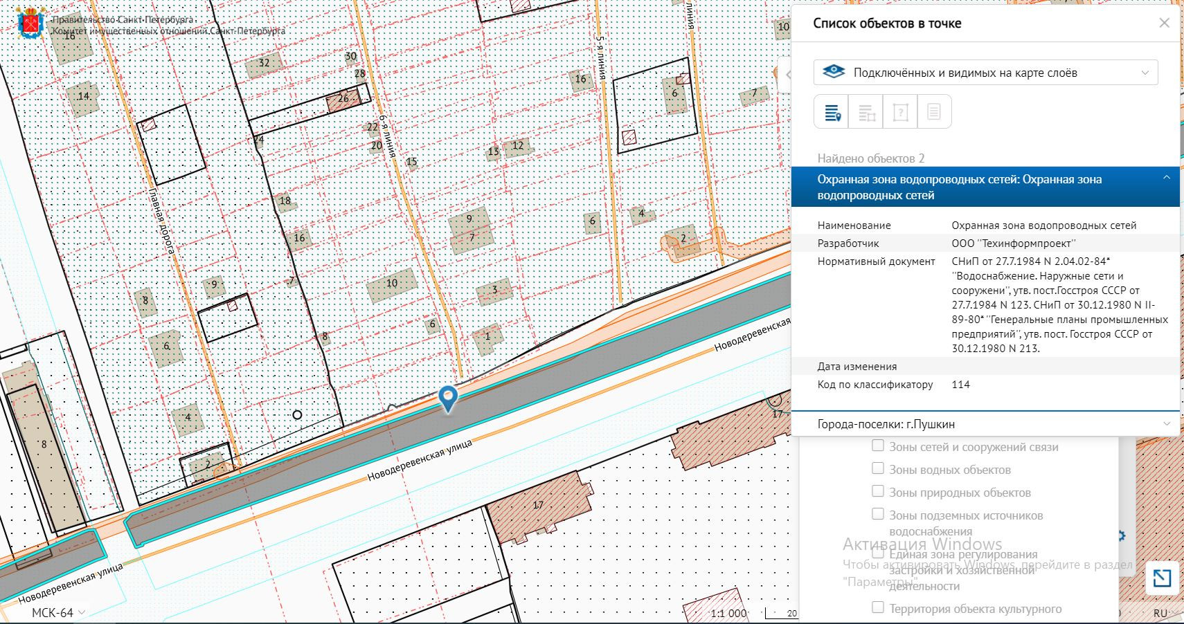Screen dimensions: 1184x624
Task: Expand the Города-поселки: г.Пушкин entry
Action: [x=985, y=424]
